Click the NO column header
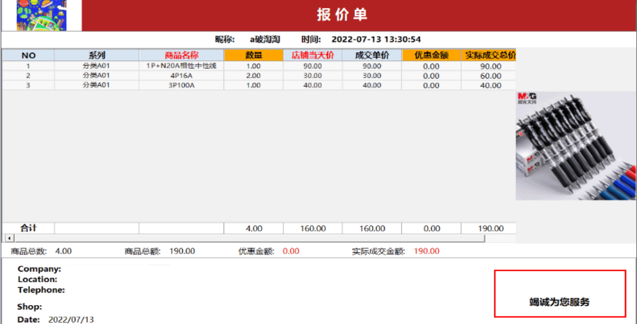637x324 pixels. [28, 55]
